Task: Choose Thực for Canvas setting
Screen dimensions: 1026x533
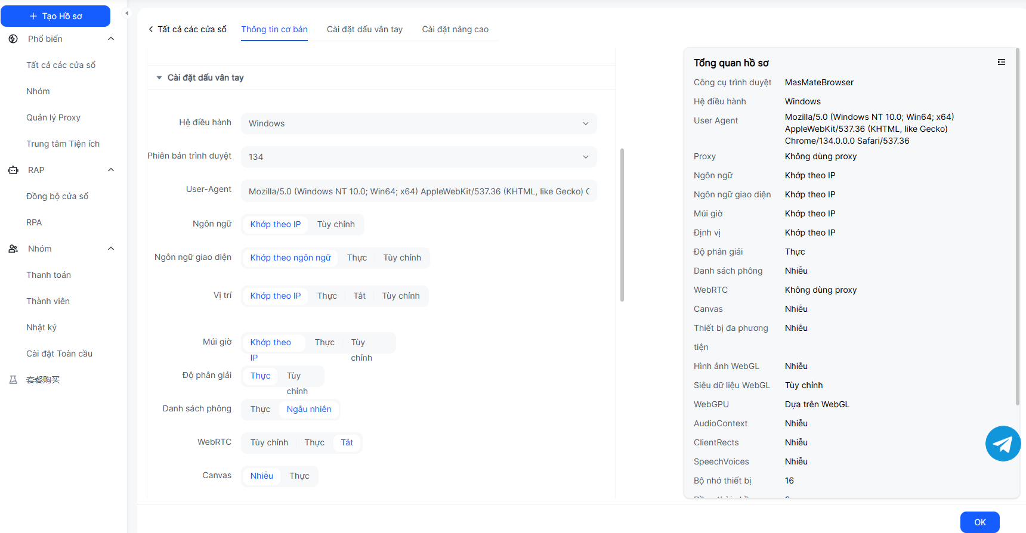Action: [299, 476]
